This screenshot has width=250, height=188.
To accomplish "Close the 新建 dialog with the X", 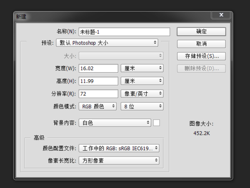I will [x=221, y=15].
